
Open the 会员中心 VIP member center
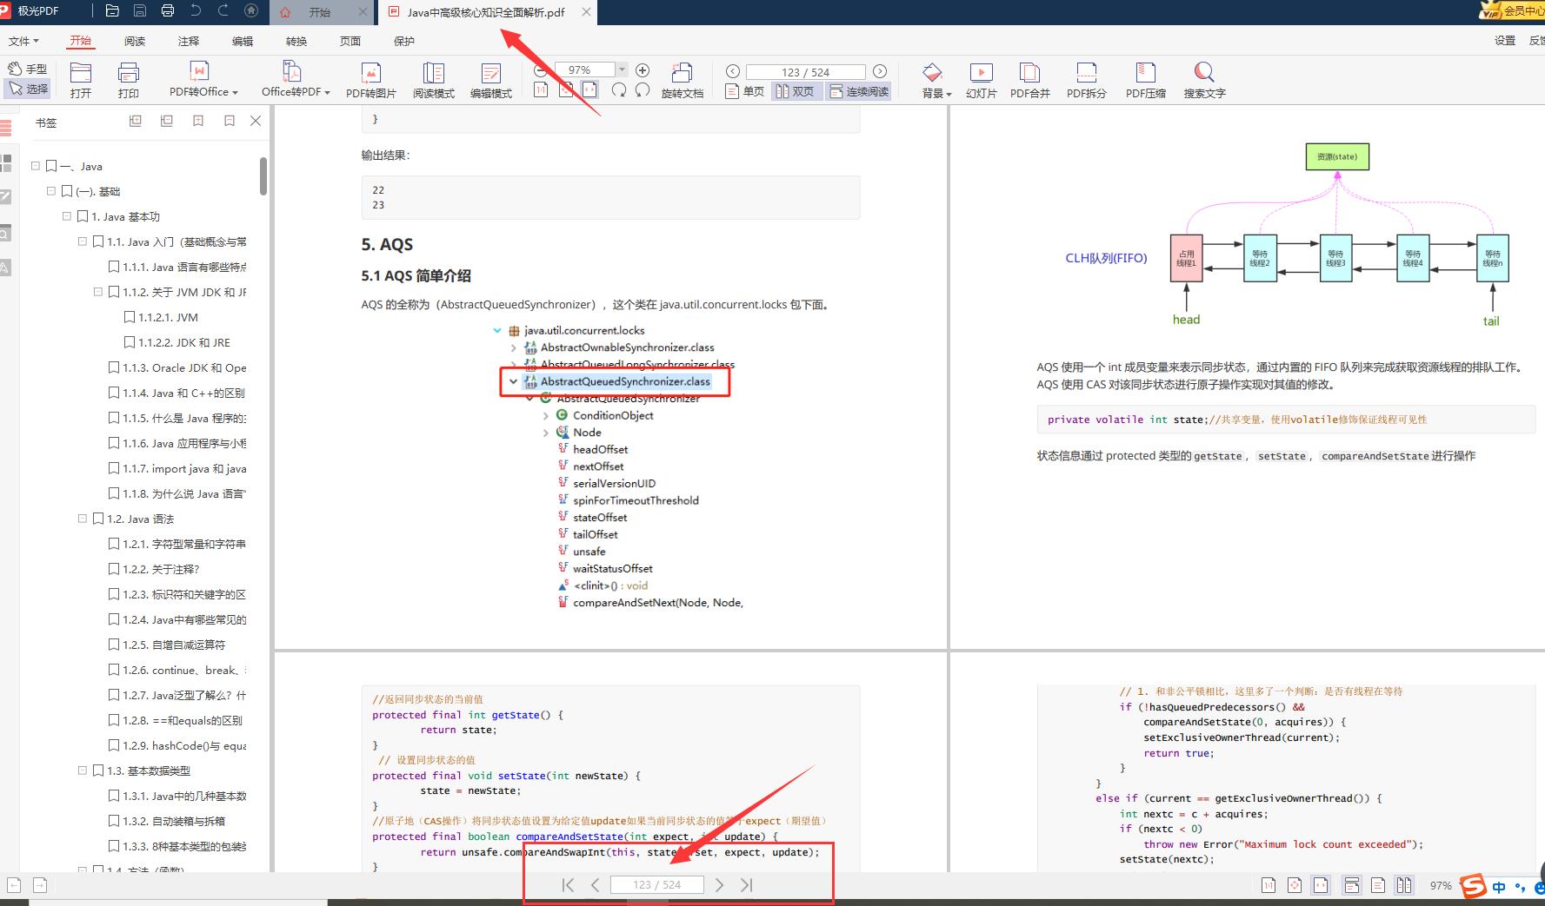point(1512,11)
